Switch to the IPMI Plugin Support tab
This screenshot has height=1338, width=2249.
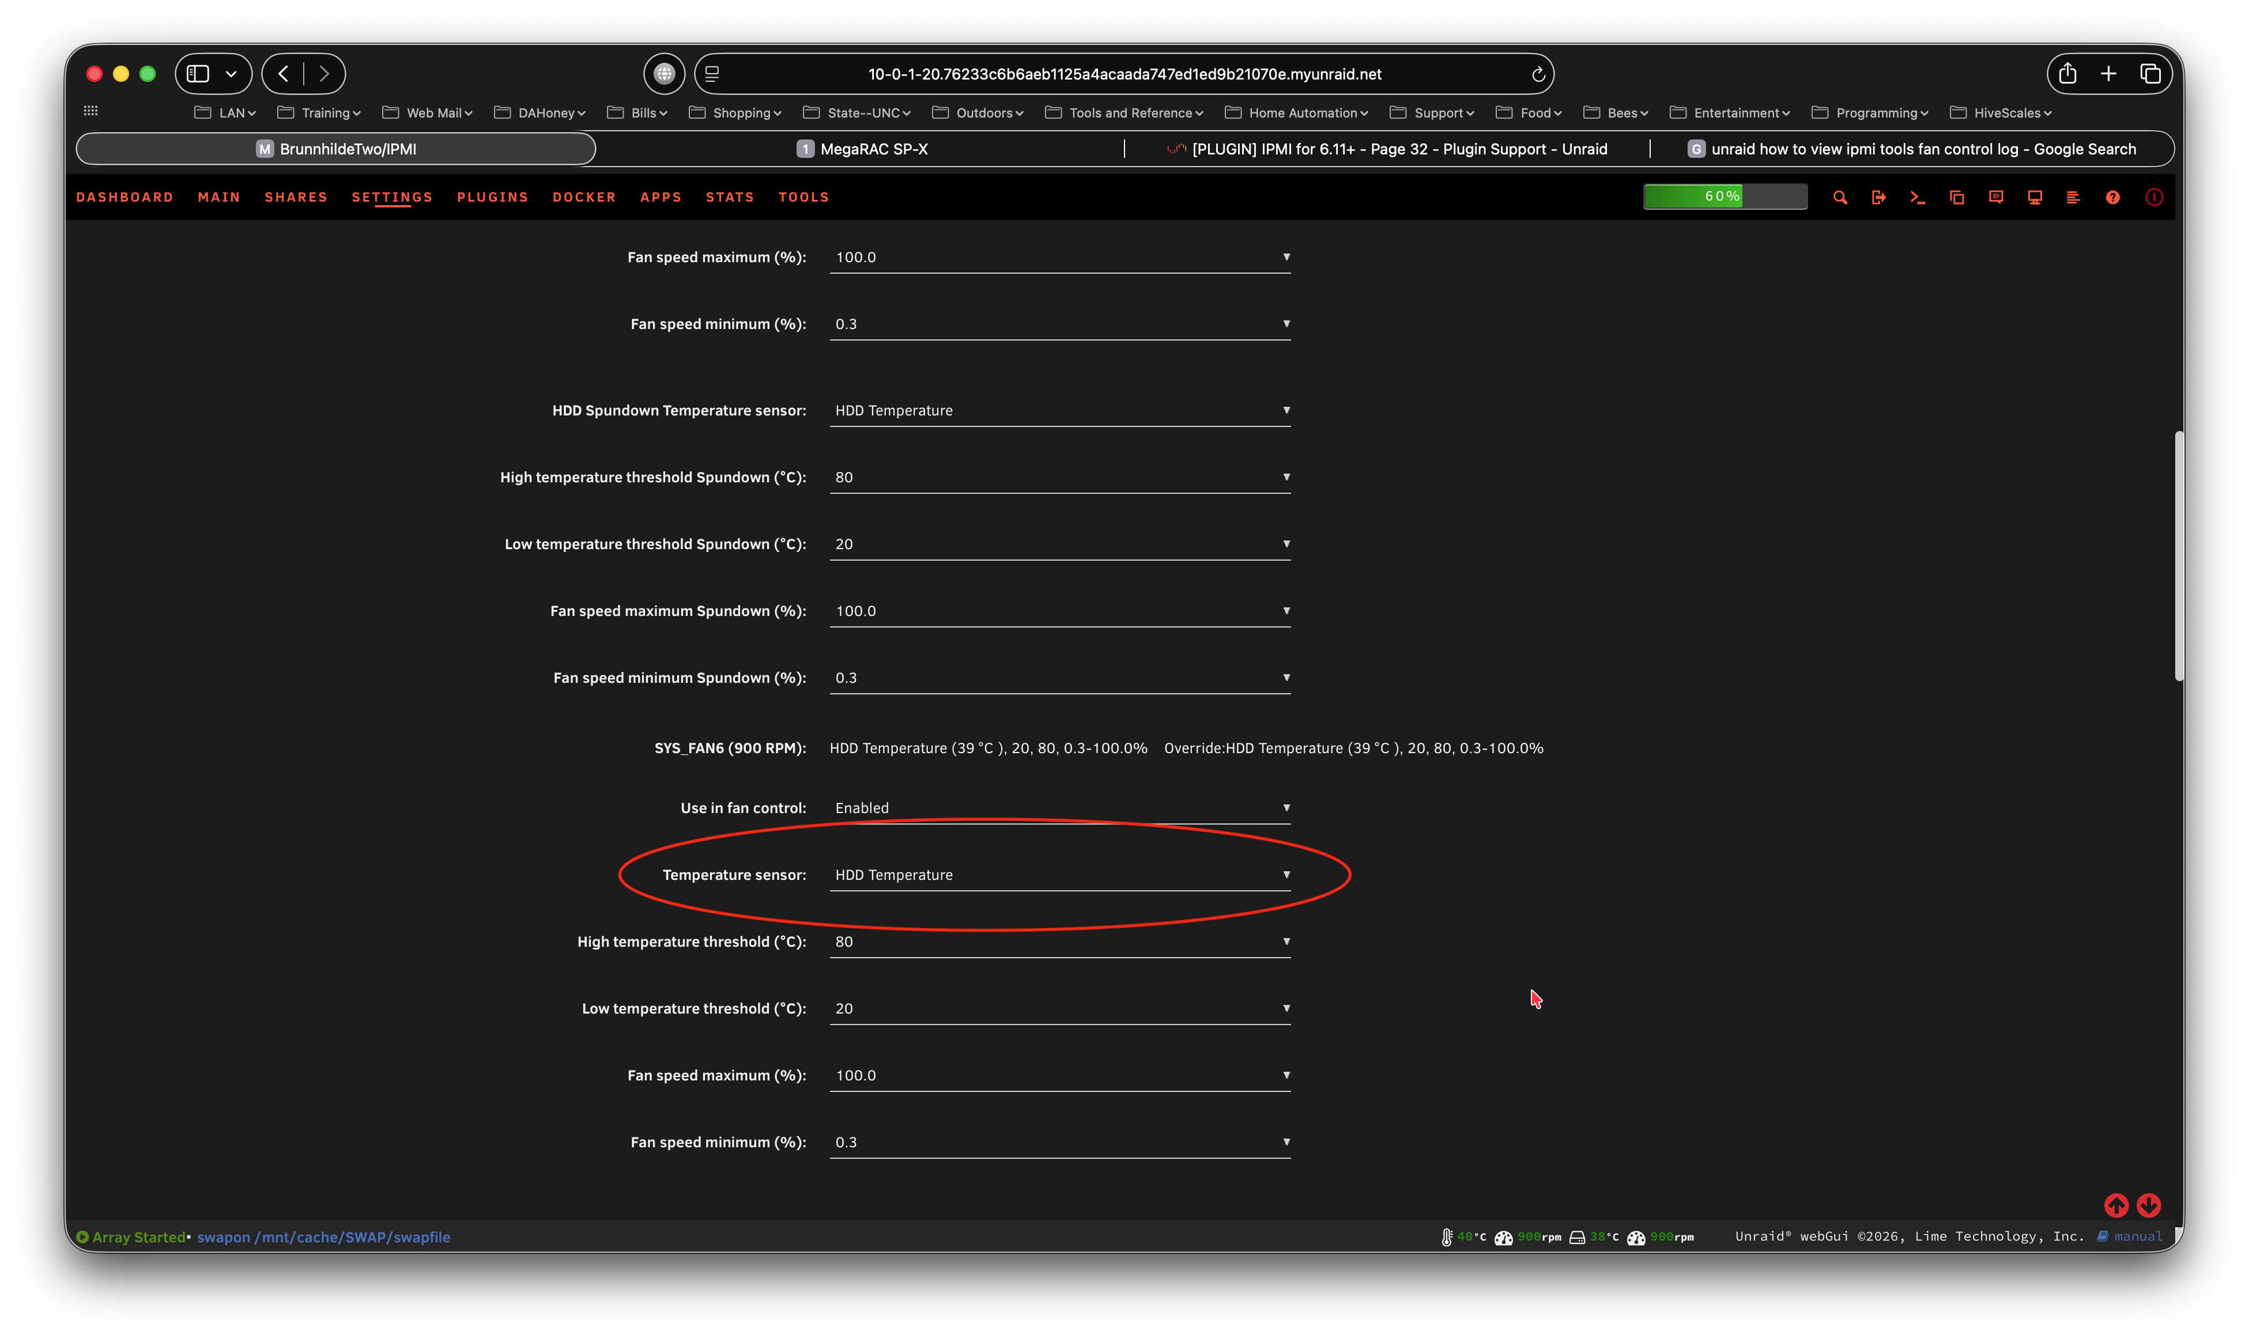1387,150
